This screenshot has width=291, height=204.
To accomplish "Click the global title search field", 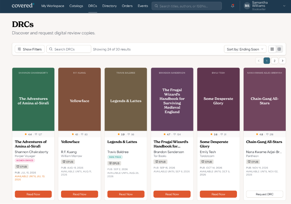I will point(186,6).
